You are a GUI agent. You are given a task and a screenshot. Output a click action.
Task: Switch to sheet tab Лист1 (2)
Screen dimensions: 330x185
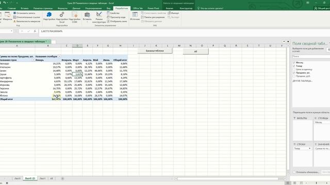(x=30, y=178)
